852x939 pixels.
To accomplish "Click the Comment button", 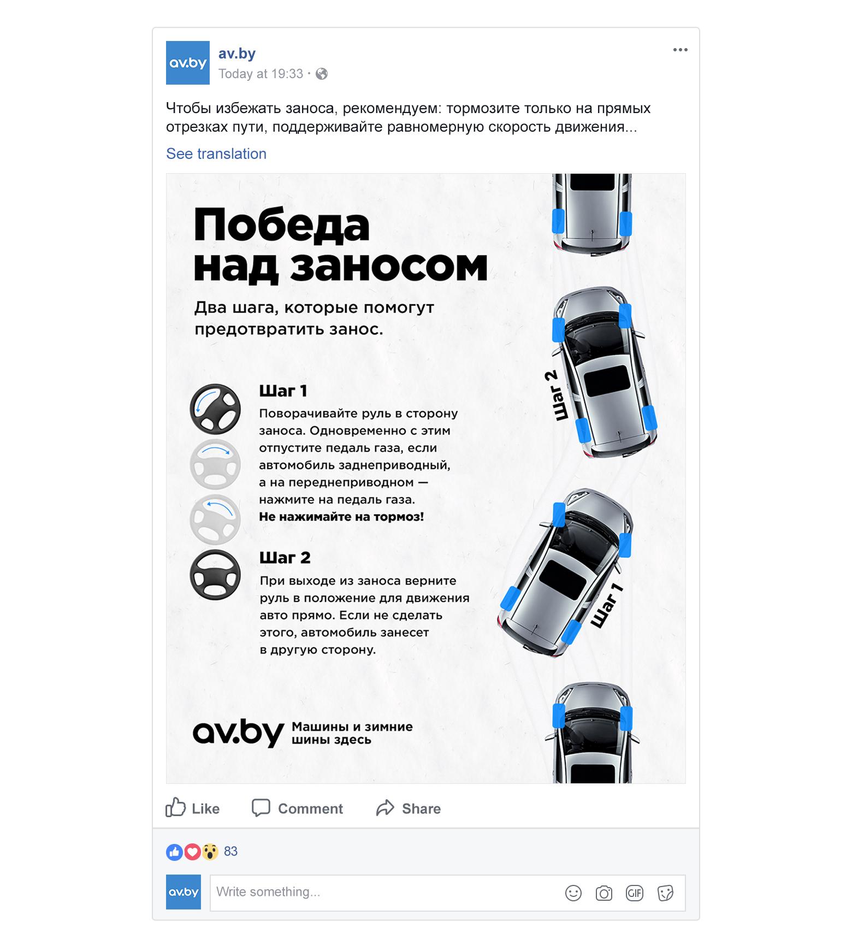I will [298, 808].
